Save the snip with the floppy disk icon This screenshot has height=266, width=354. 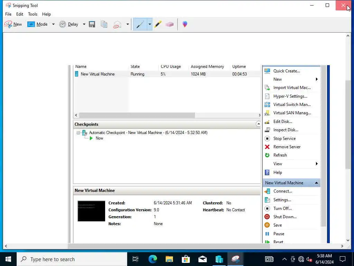coord(92,24)
